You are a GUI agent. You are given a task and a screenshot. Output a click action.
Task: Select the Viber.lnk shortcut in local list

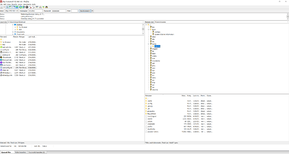tap(18, 70)
